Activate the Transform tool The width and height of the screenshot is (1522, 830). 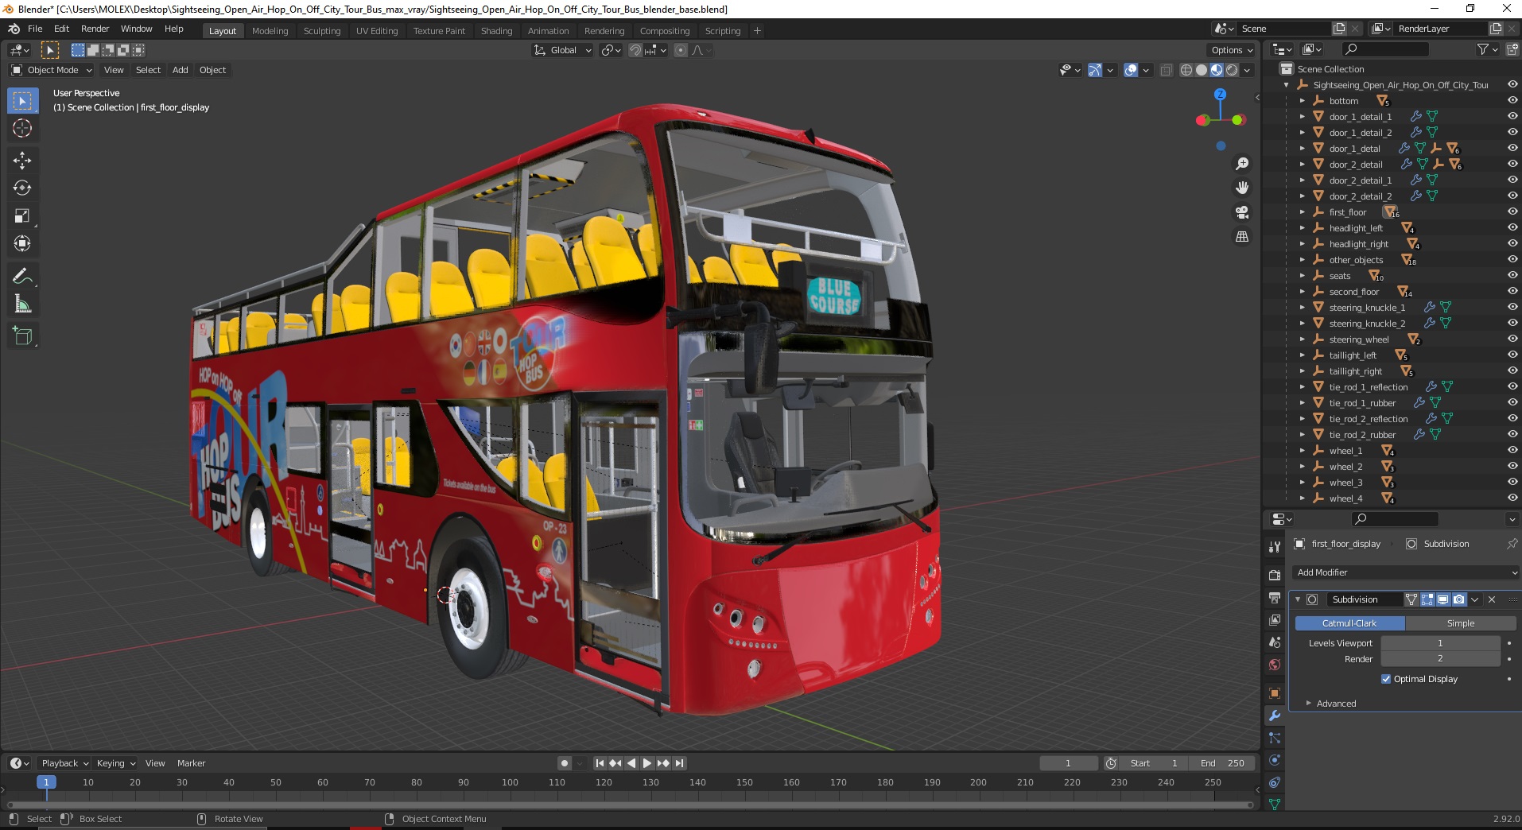(22, 243)
